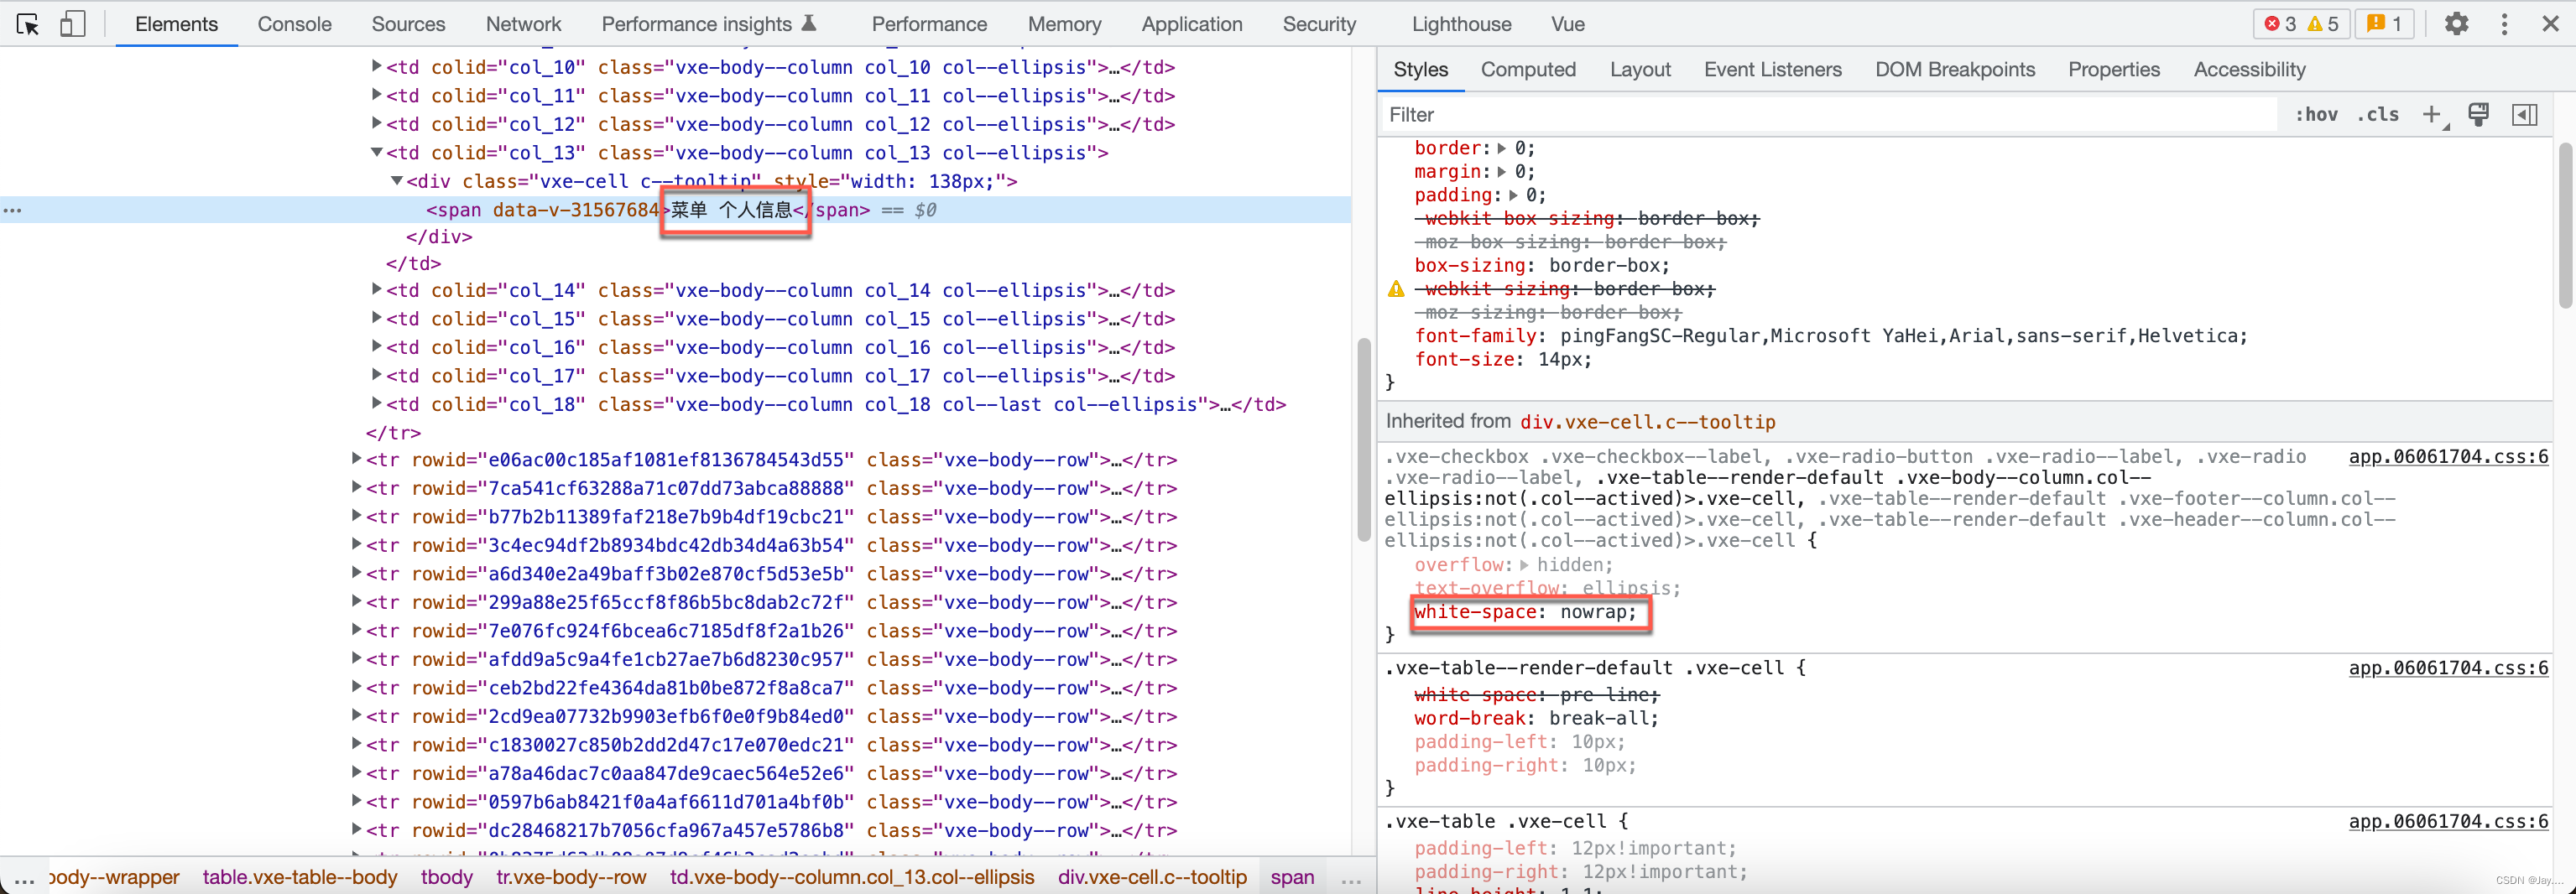The image size is (2576, 894).
Task: Open the DevTools three-dot customize menu
Action: (x=2504, y=24)
